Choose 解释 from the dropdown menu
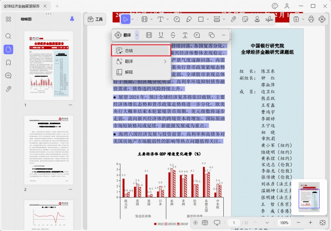The height and width of the screenshot is (231, 331). click(141, 72)
